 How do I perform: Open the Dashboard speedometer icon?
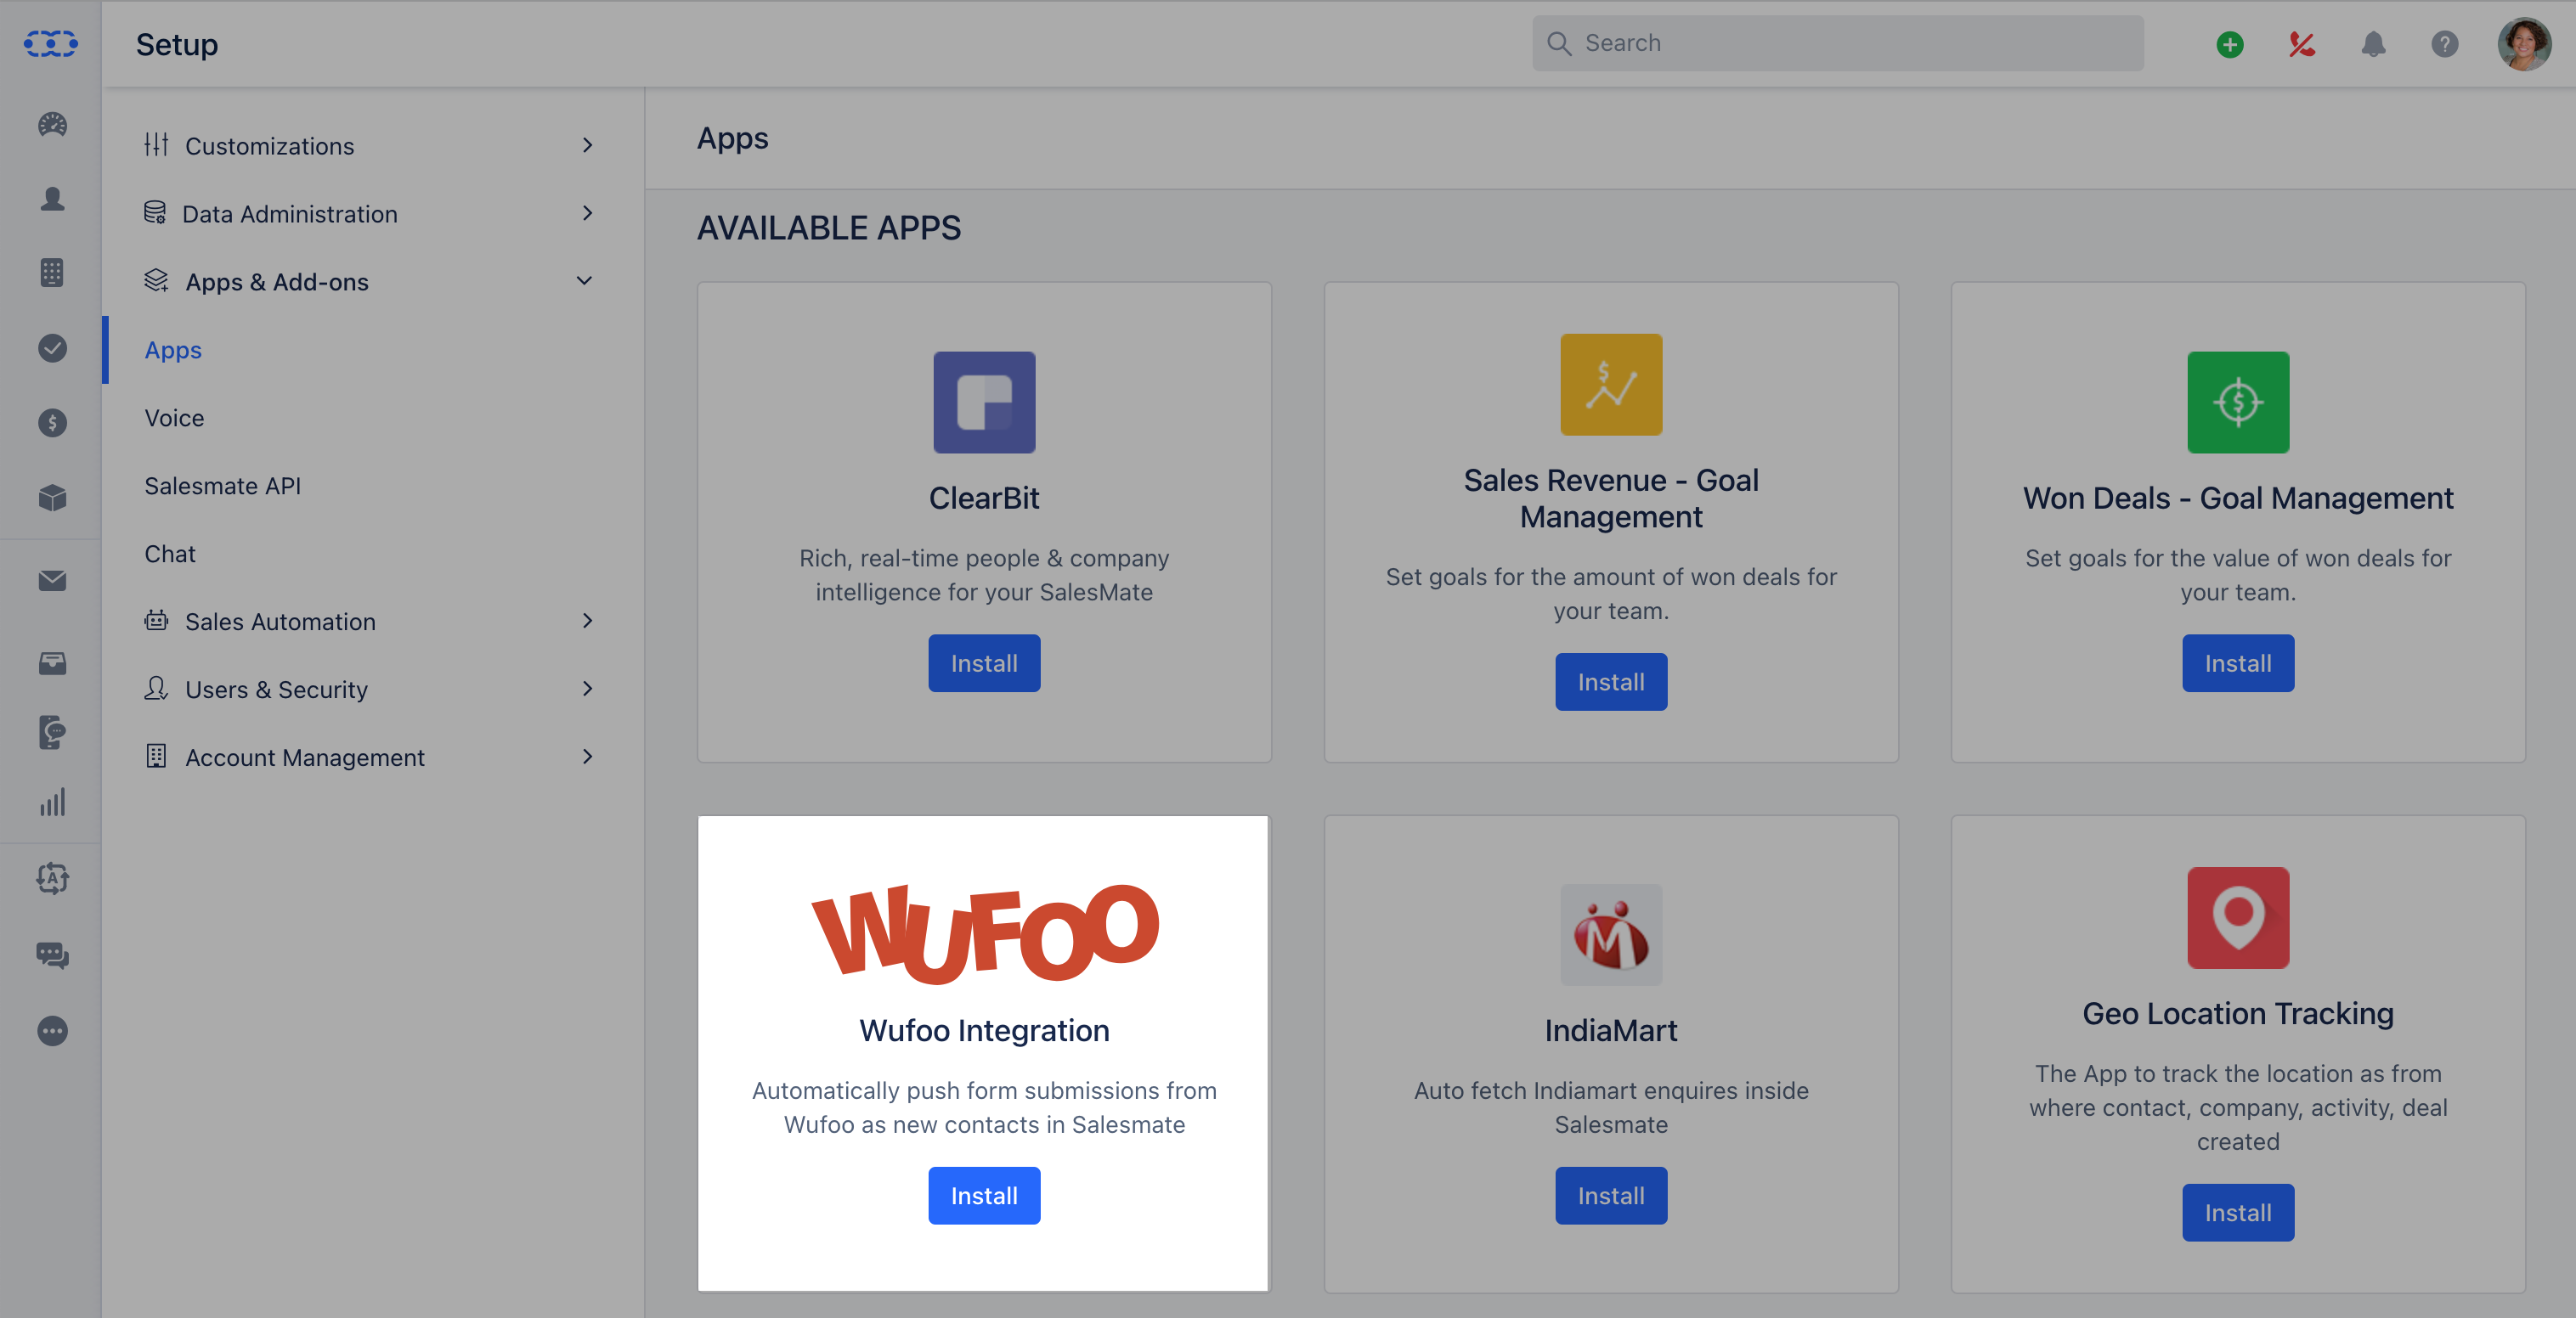click(x=51, y=125)
